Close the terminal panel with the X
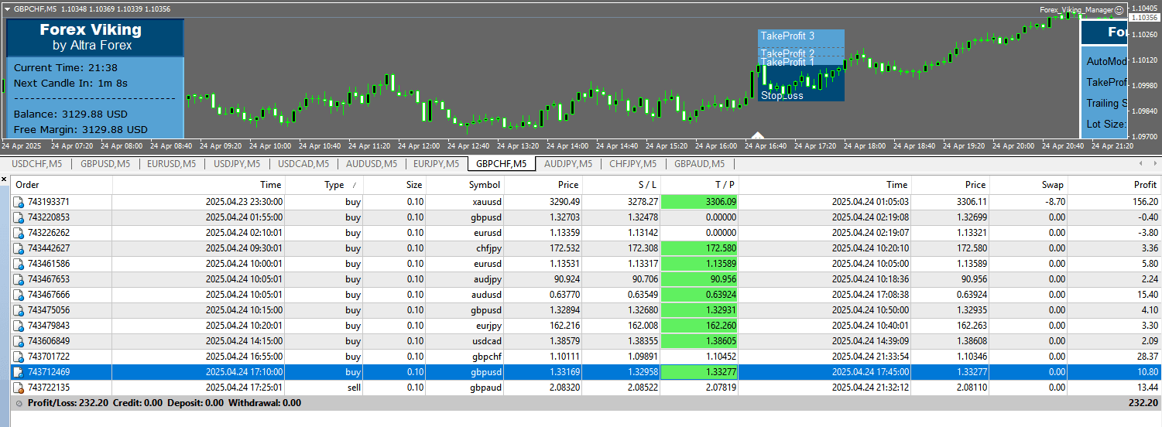This screenshot has width=1162, height=427. click(5, 179)
